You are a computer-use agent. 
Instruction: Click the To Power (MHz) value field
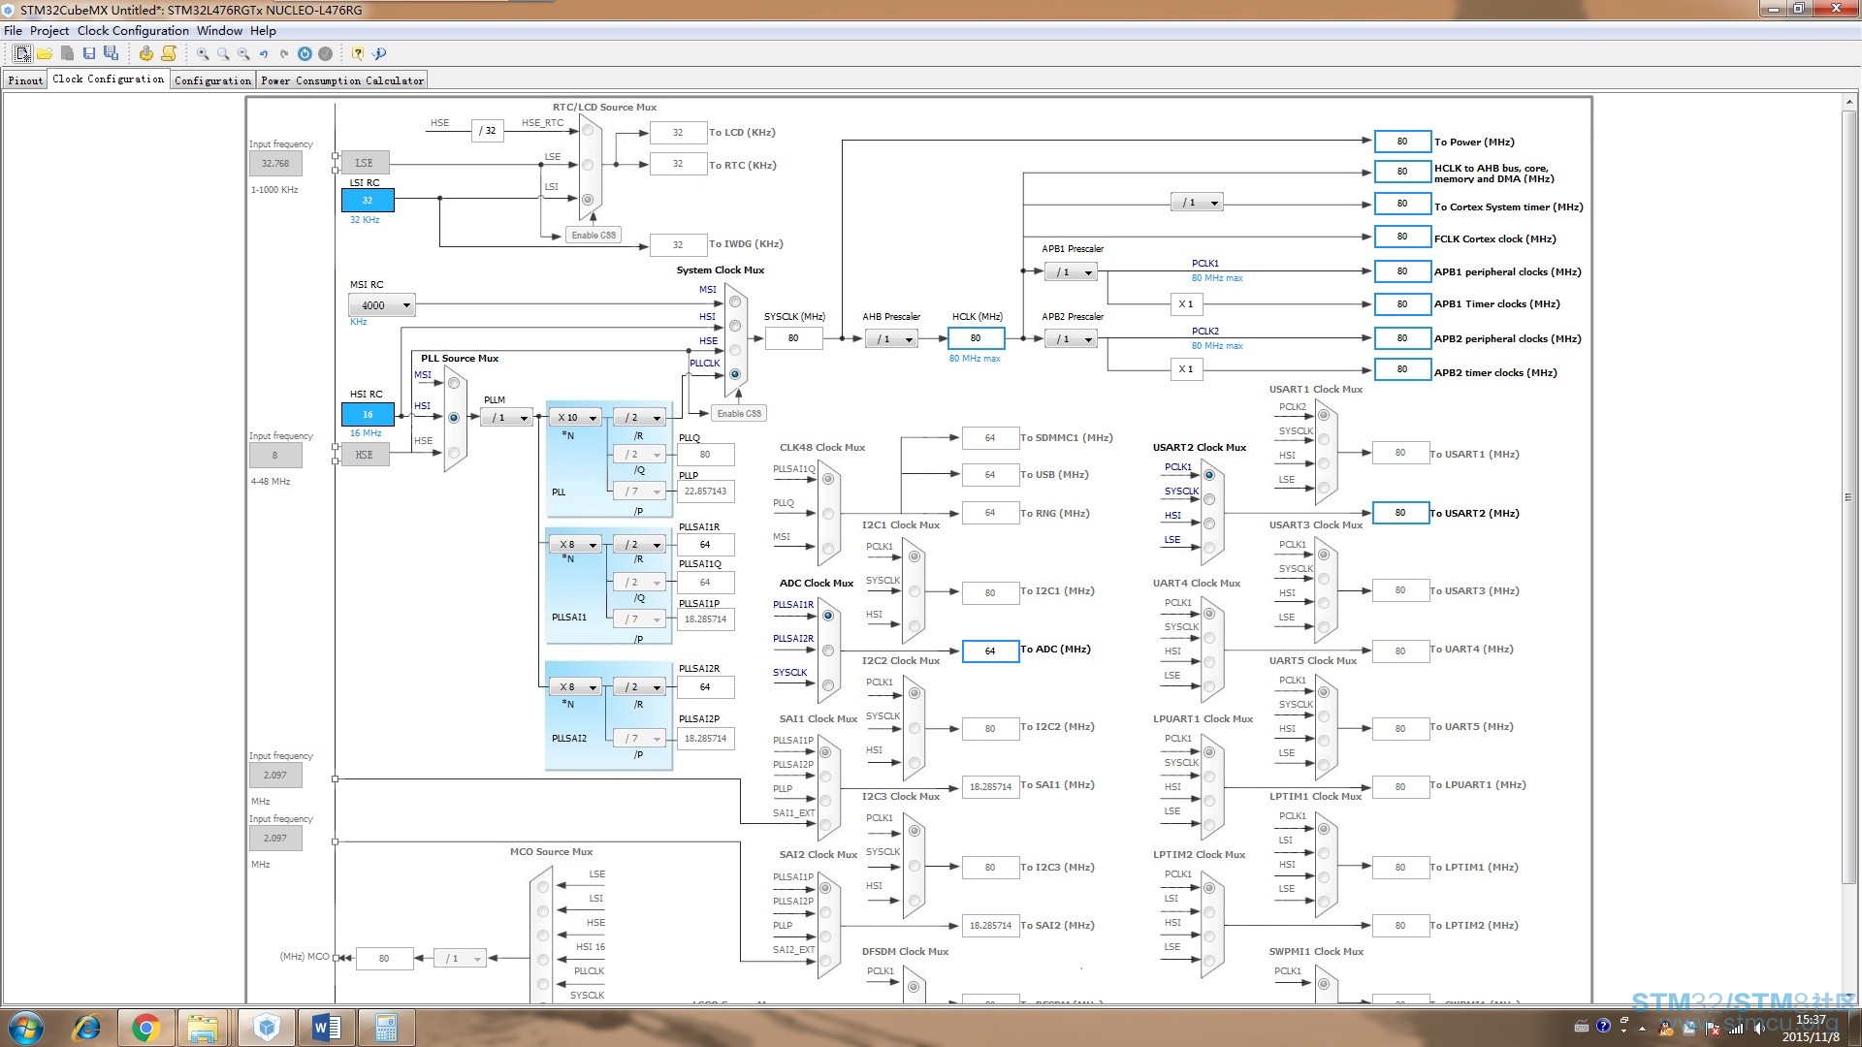coord(1402,142)
